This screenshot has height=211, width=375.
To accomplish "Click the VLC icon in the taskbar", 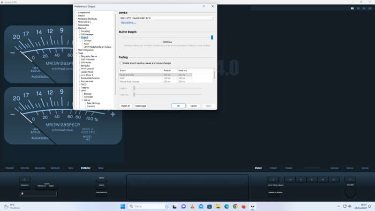I will 191,206.
